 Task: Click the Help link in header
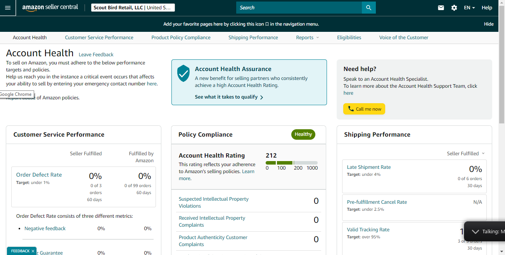[x=487, y=8]
